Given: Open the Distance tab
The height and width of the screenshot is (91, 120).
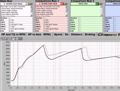Looking at the screenshot, I should click(77, 35).
